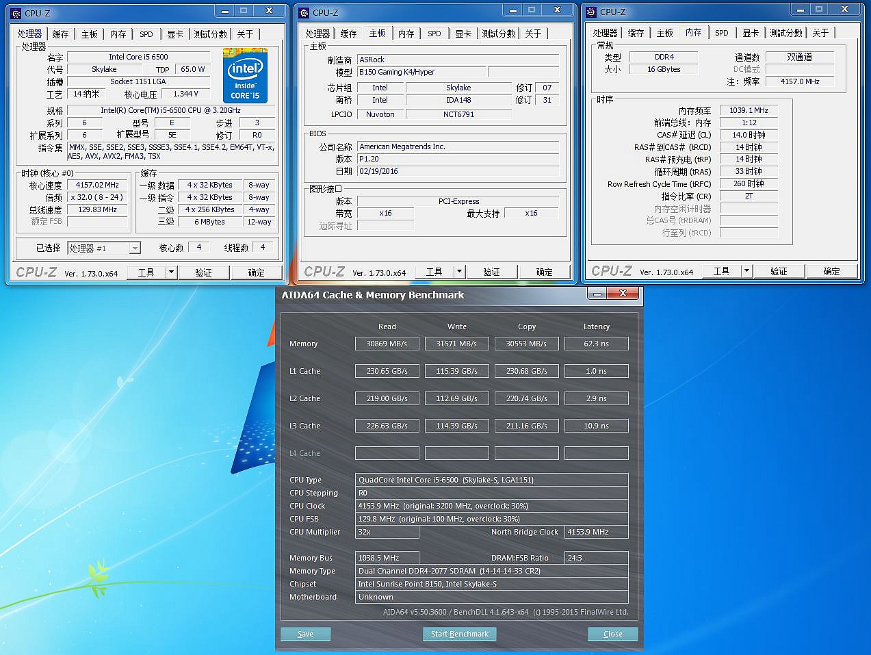This screenshot has height=655, width=871.
Task: Minimize the CPU-Z processor window
Action: click(x=224, y=10)
